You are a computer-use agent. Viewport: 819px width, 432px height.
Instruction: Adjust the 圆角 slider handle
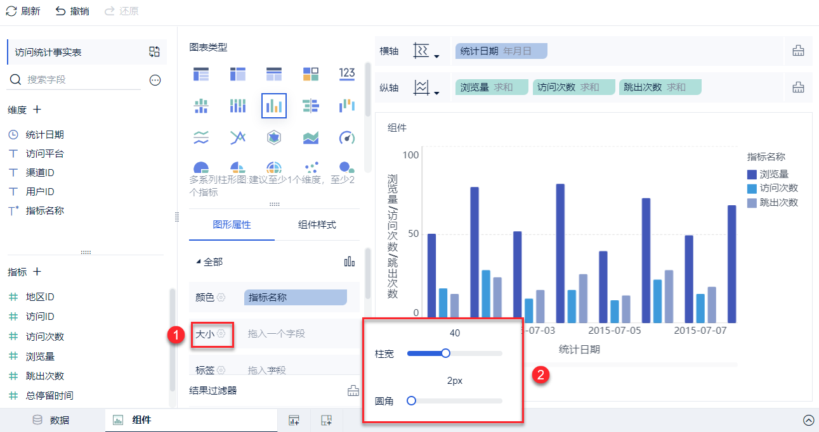[411, 400]
